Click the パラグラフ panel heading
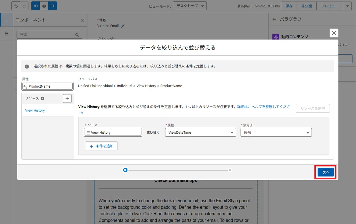 (291, 19)
